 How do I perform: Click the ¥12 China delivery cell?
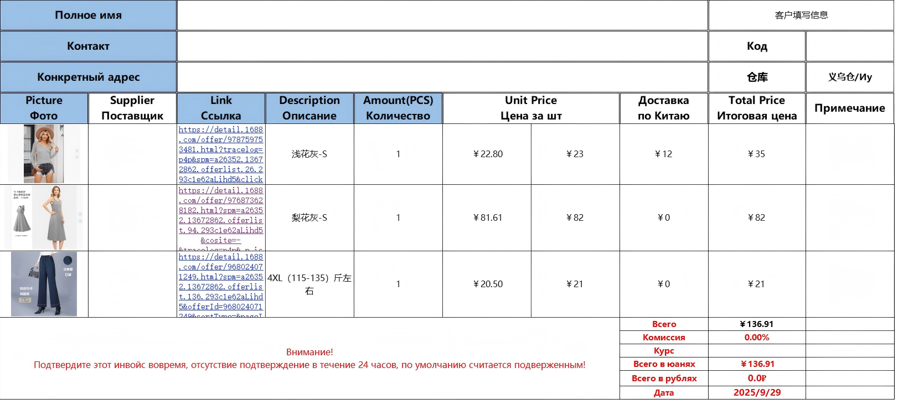click(x=663, y=154)
